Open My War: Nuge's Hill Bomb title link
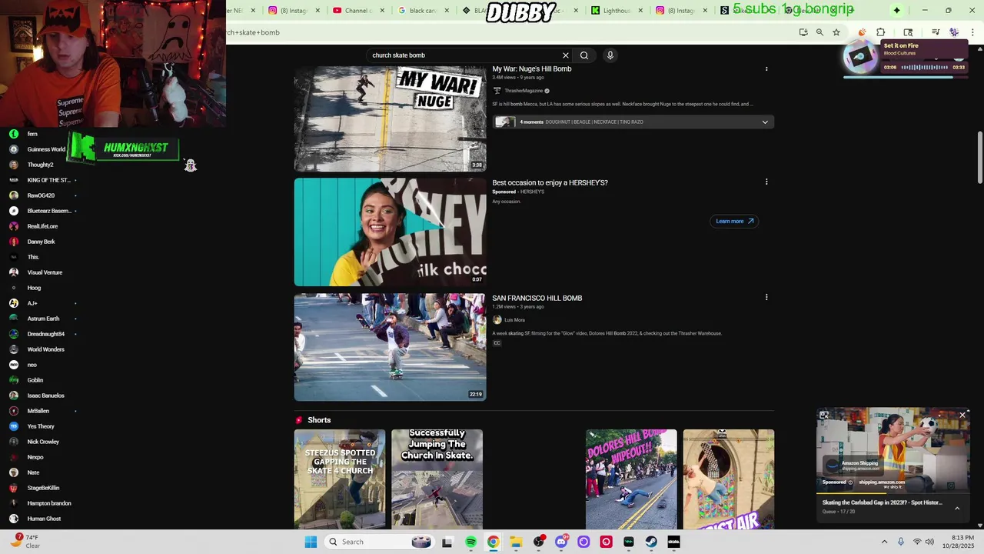The height and width of the screenshot is (554, 984). pyautogui.click(x=532, y=69)
